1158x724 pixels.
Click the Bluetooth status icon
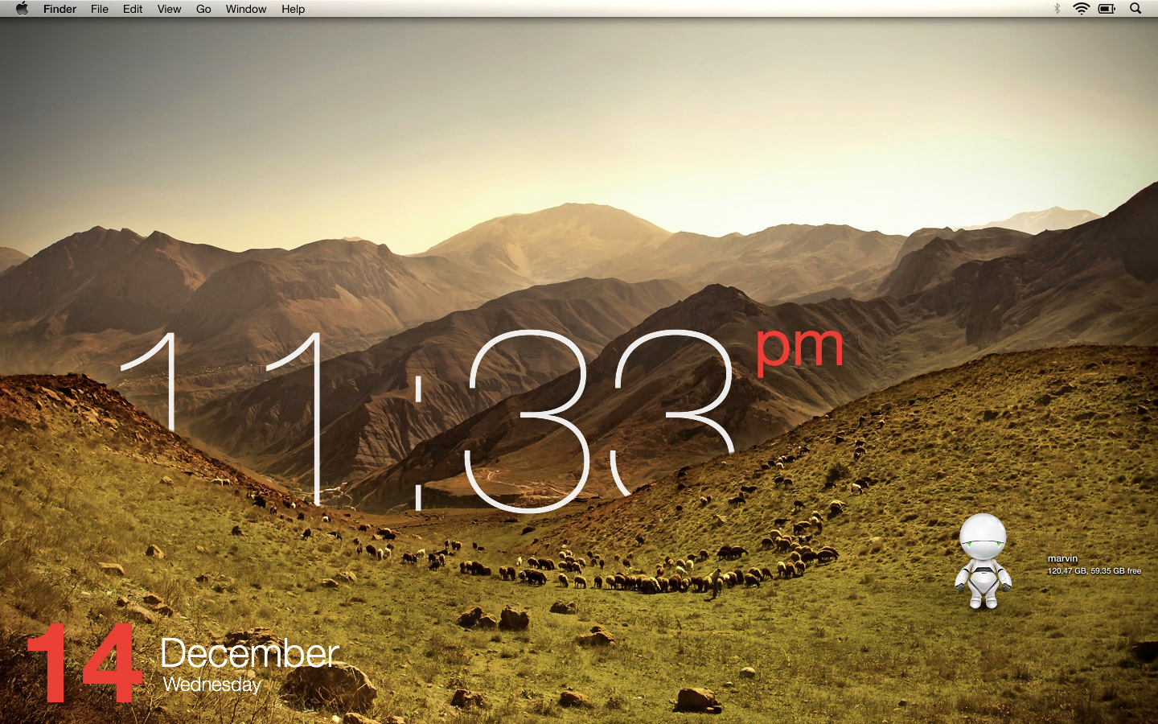tap(1057, 9)
